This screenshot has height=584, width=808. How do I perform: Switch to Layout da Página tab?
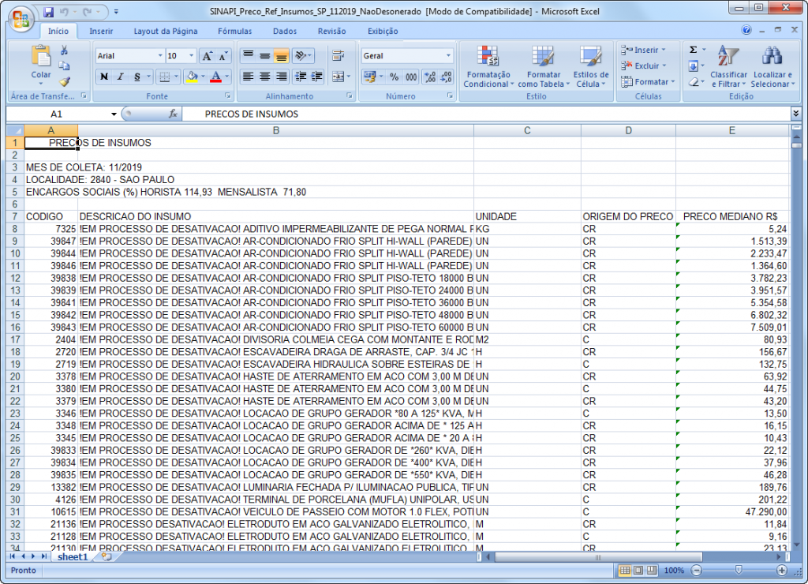pyautogui.click(x=166, y=32)
